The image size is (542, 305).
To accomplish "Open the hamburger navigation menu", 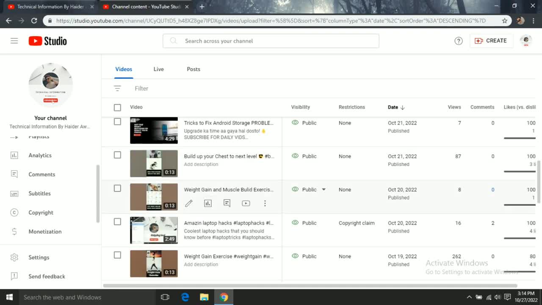I will pos(14,41).
